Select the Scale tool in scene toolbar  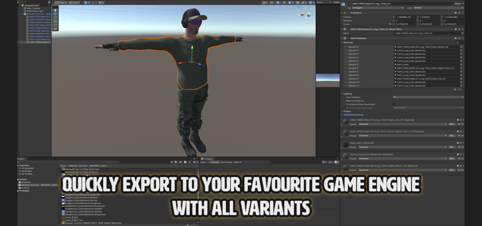pyautogui.click(x=55, y=21)
